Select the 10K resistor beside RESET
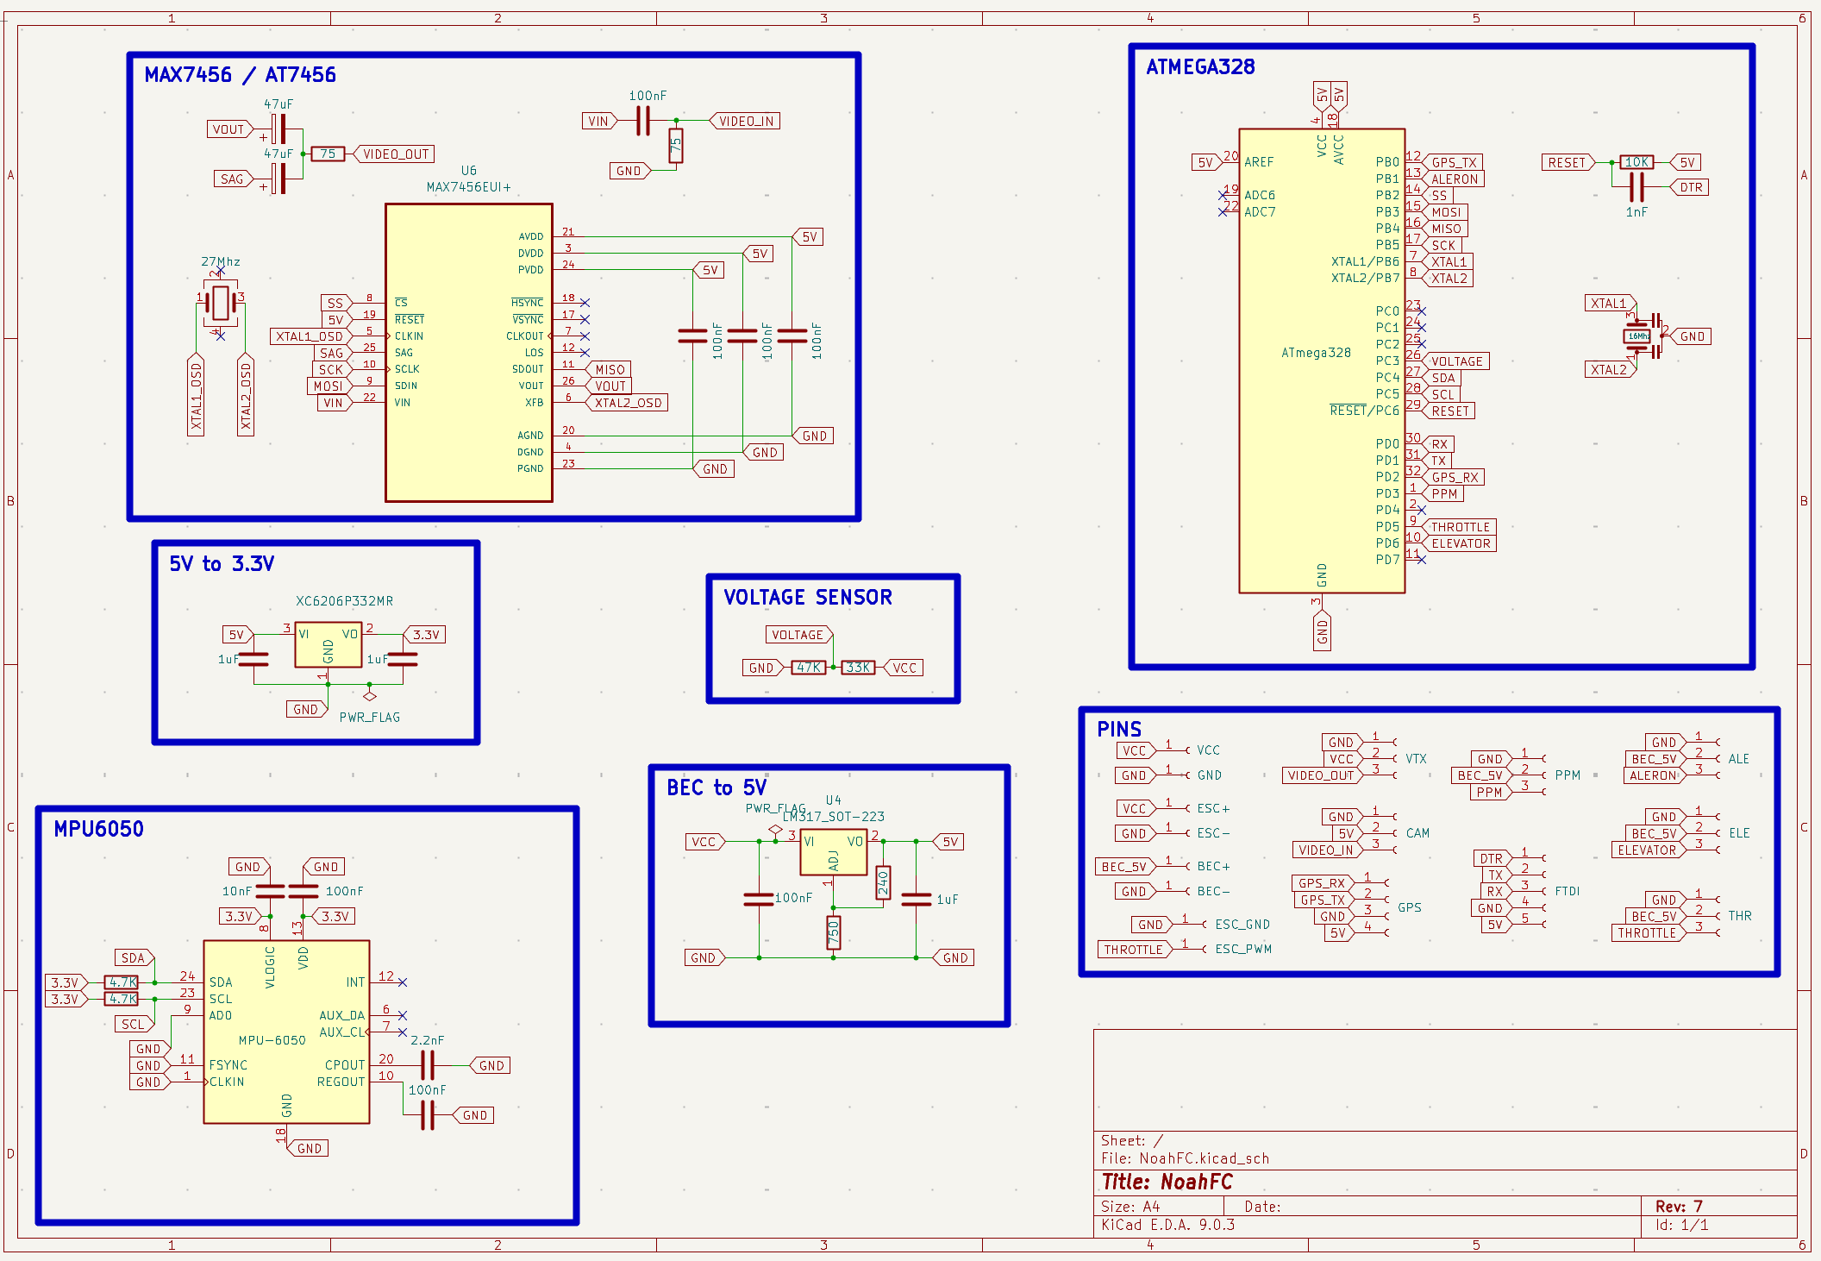Screen dimensions: 1821x1261 [x=1636, y=162]
